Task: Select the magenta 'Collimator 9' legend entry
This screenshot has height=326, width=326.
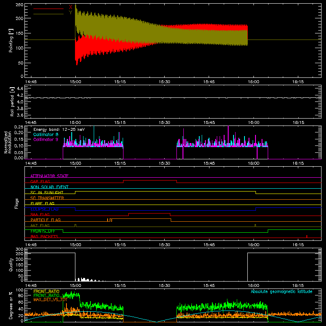Action: click(46, 139)
